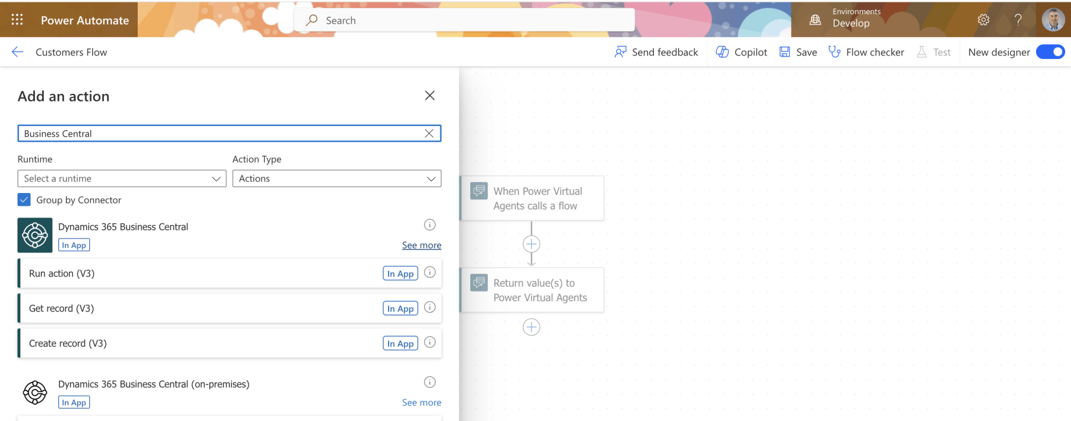Expand the Select a runtime dropdown
The image size is (1071, 421).
122,178
